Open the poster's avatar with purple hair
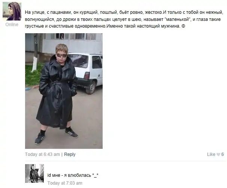The image size is (227, 188). click(x=12, y=11)
